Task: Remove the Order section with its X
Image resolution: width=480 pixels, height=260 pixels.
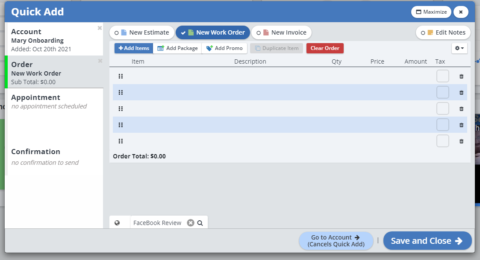Action: coord(100,61)
